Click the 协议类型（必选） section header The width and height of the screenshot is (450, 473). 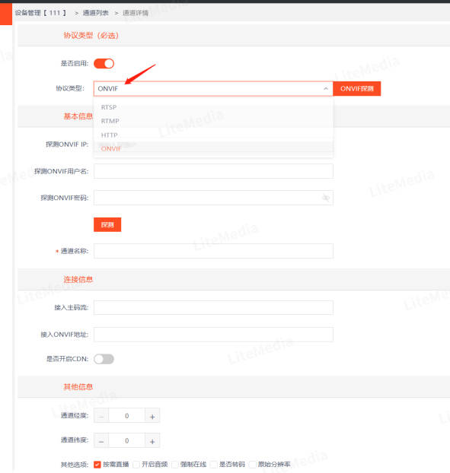[91, 36]
